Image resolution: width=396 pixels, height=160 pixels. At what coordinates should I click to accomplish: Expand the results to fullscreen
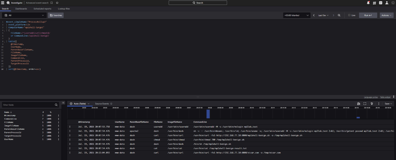pyautogui.click(x=365, y=104)
